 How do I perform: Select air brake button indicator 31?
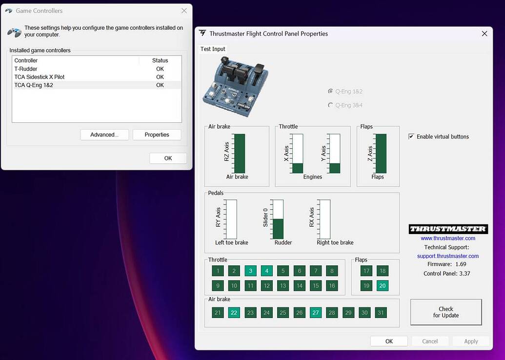(x=381, y=313)
